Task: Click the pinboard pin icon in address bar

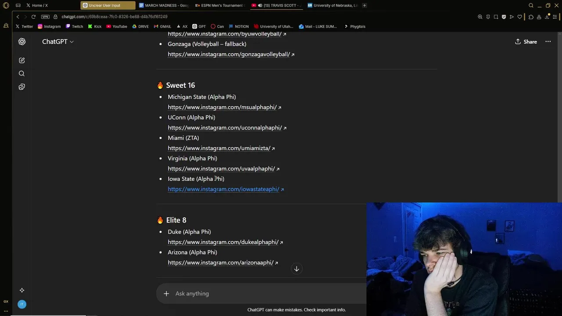Action: coord(488,17)
